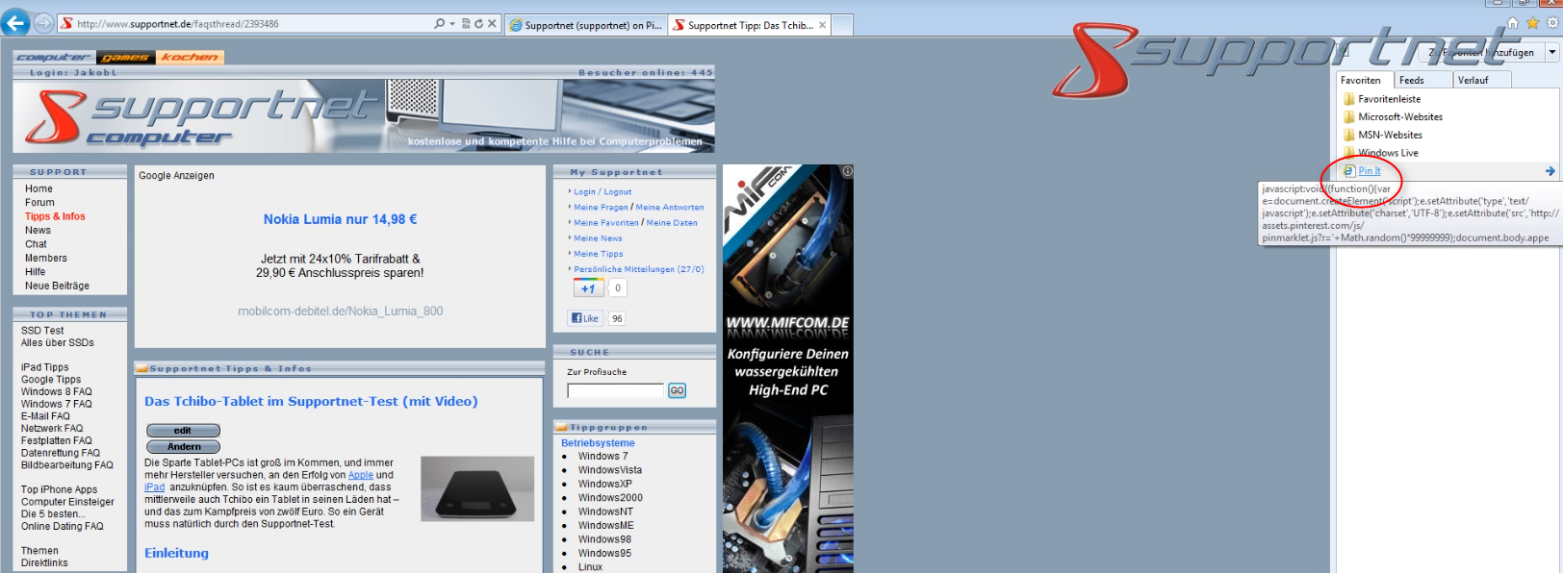Image resolution: width=1563 pixels, height=573 pixels.
Task: Open the SSD Test top theme link
Action: pyautogui.click(x=42, y=330)
